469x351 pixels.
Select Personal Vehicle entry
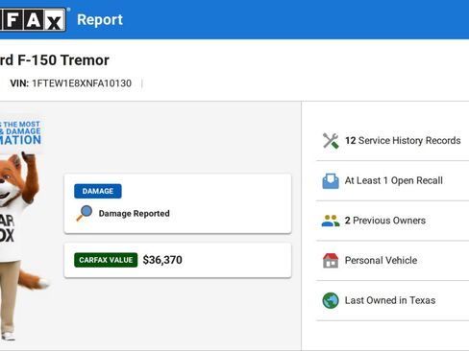point(392,261)
